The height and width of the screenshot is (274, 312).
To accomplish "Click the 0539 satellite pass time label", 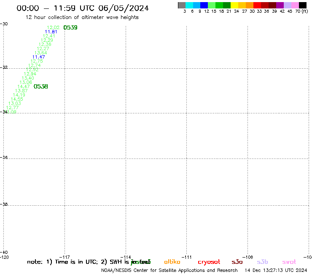I will tap(70, 27).
